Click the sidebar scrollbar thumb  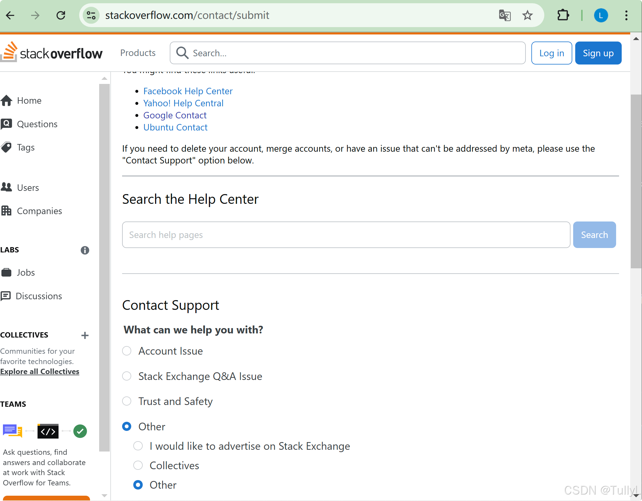click(104, 267)
